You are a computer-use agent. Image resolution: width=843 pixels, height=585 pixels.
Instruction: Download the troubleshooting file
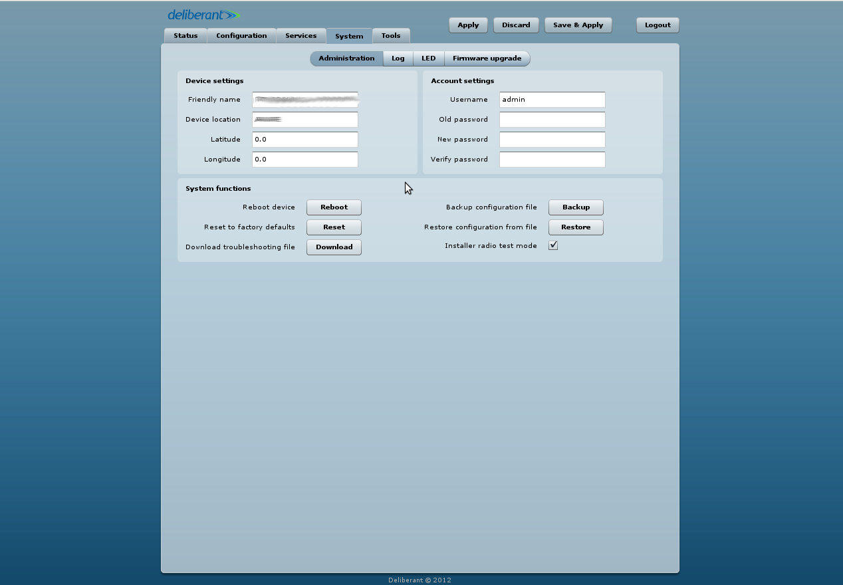click(x=334, y=247)
